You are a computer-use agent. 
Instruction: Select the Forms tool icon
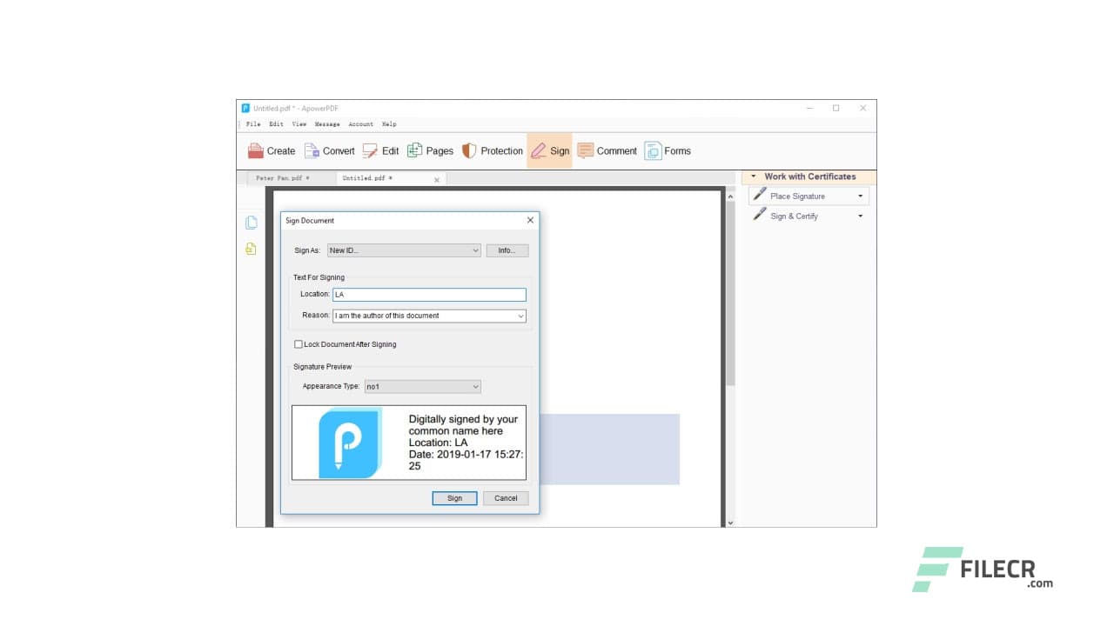(651, 150)
